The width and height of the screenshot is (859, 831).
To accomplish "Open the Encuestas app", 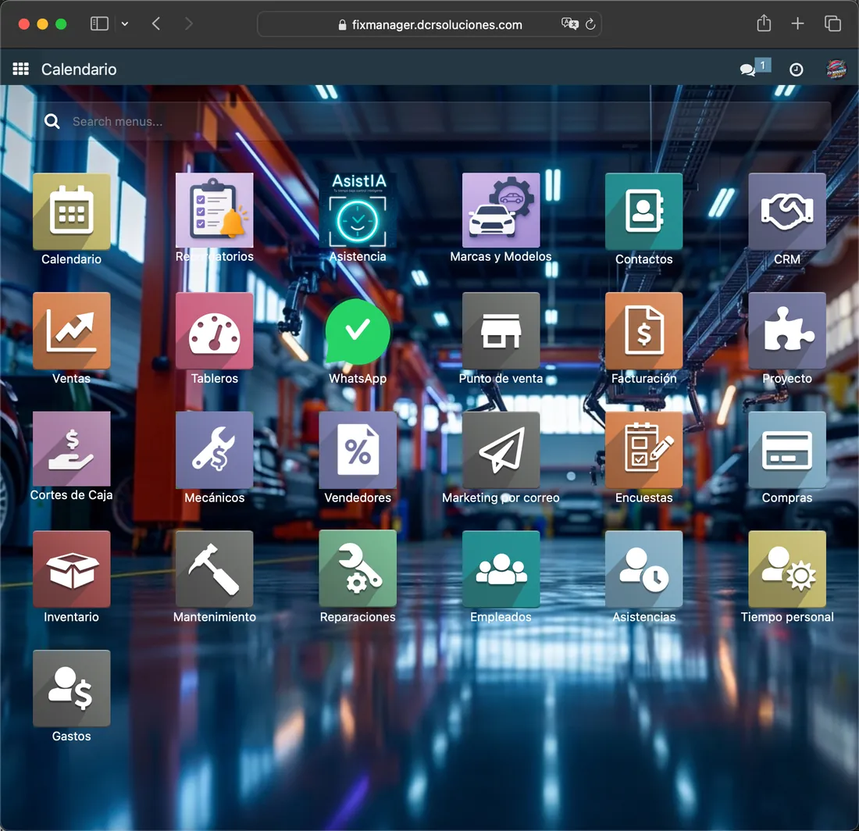I will pos(643,451).
